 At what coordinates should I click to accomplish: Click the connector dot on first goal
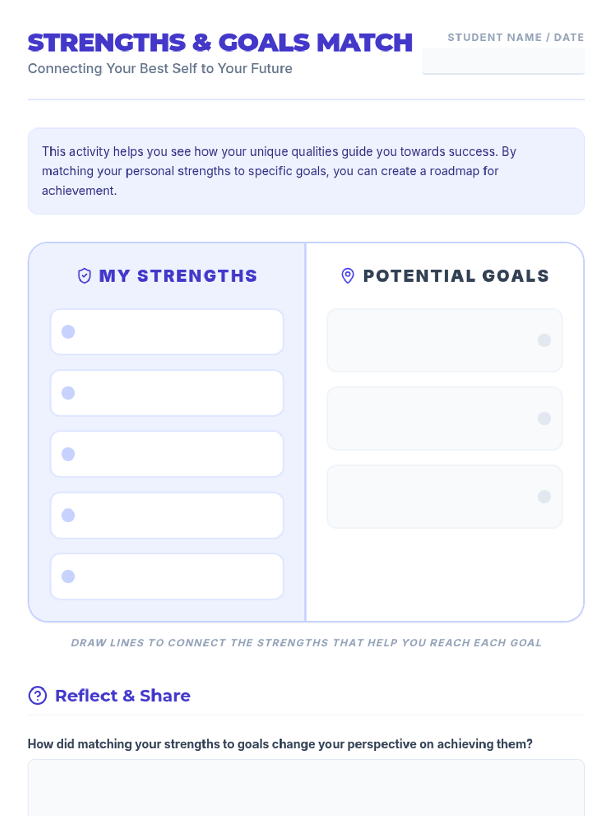[x=544, y=340]
